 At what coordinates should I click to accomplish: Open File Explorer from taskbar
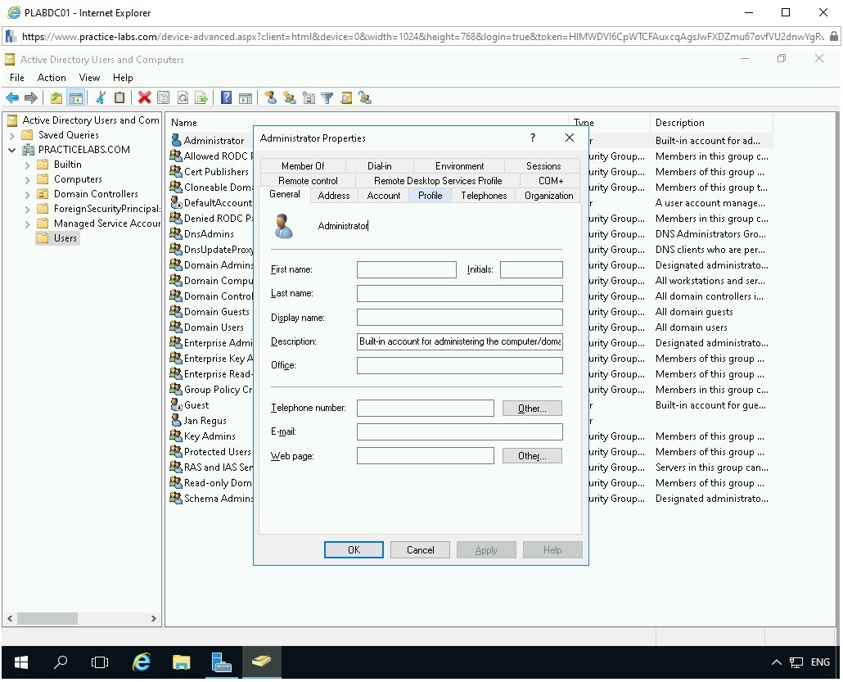point(181,662)
